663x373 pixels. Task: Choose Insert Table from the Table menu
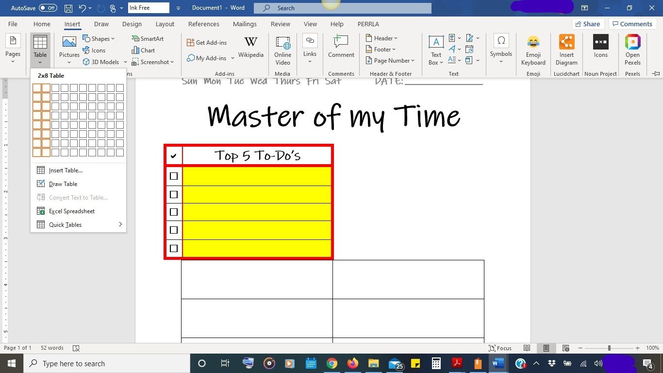66,170
